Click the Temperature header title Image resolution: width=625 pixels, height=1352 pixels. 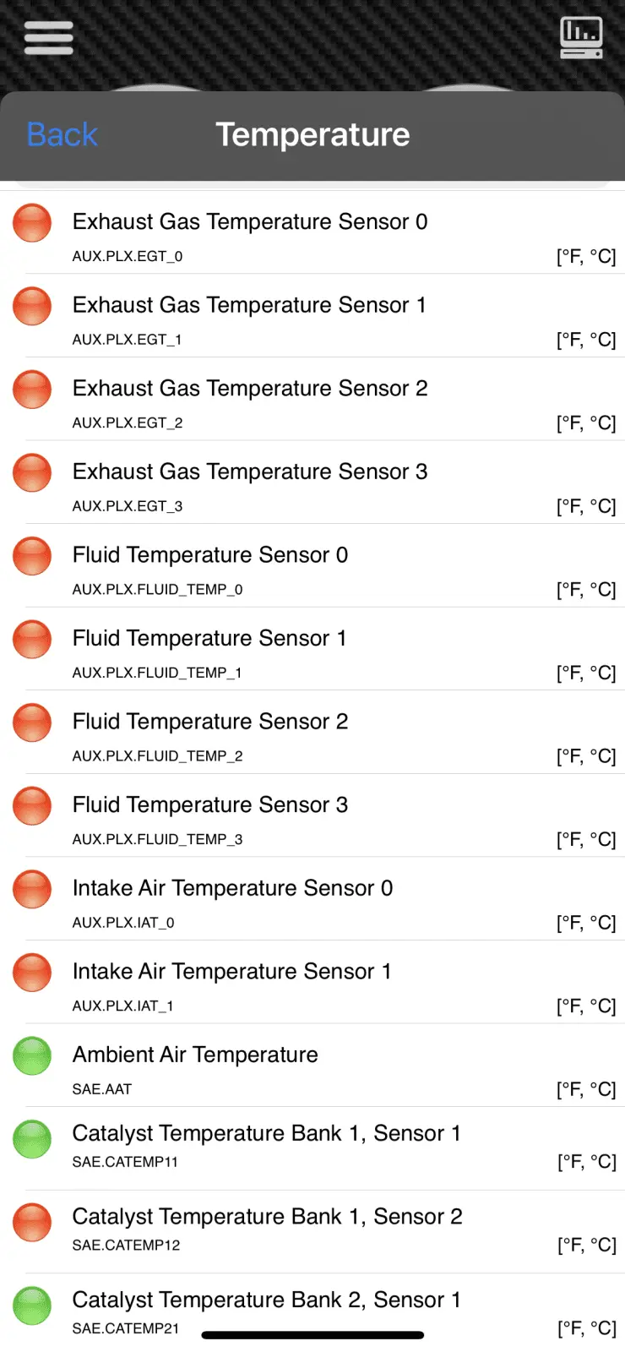click(x=312, y=135)
